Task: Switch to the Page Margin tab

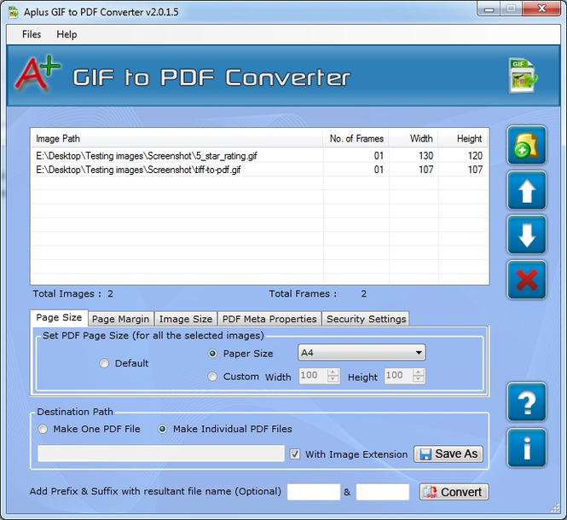Action: click(121, 319)
